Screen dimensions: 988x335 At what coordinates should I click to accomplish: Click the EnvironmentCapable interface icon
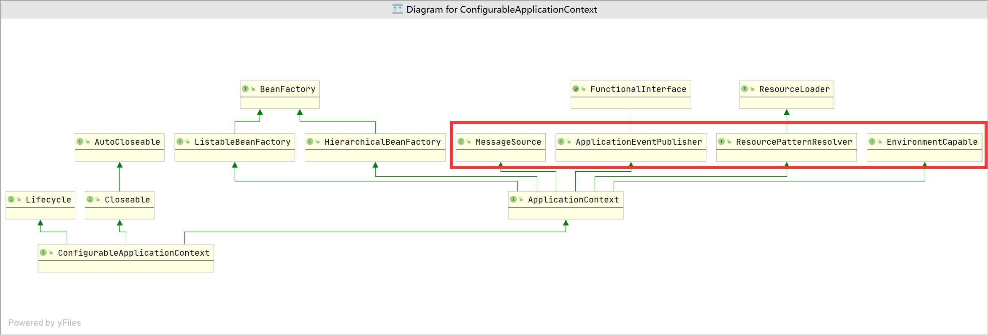coord(872,142)
